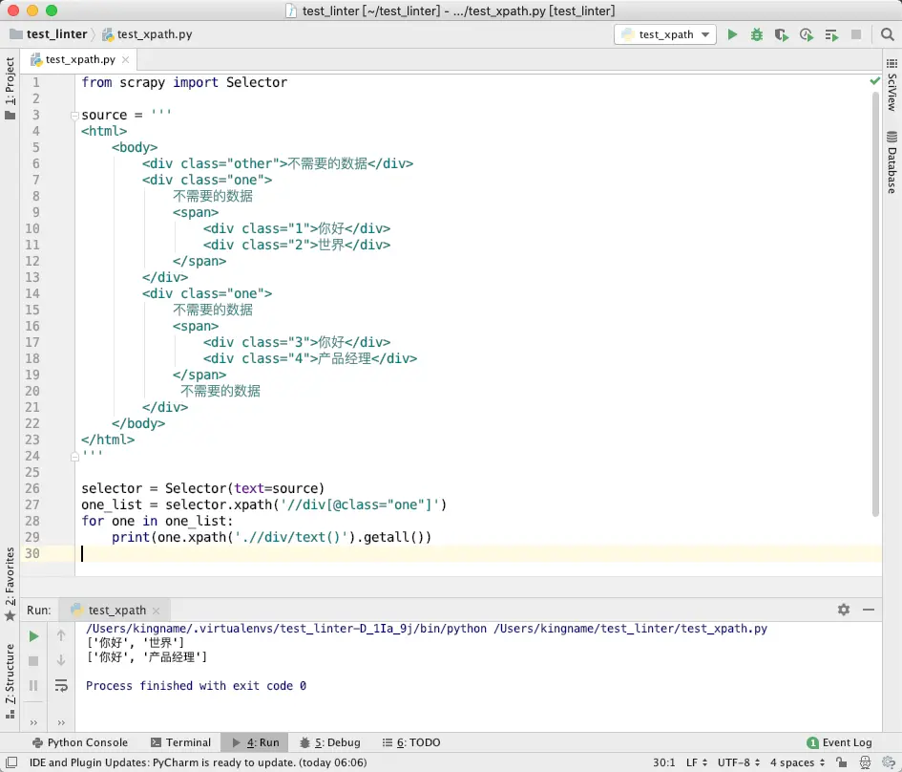This screenshot has height=772, width=902.
Task: Open the Structure tool window
Action: tap(10, 681)
